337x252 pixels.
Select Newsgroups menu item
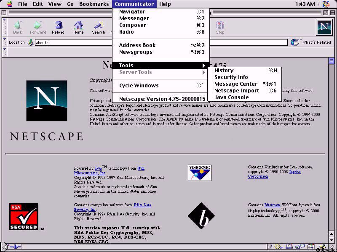[161, 52]
